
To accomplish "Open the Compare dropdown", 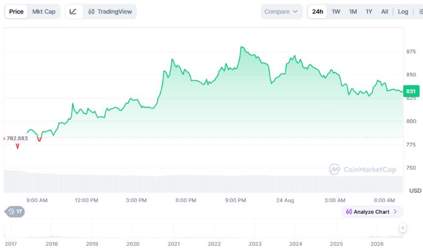I will 281,12.
